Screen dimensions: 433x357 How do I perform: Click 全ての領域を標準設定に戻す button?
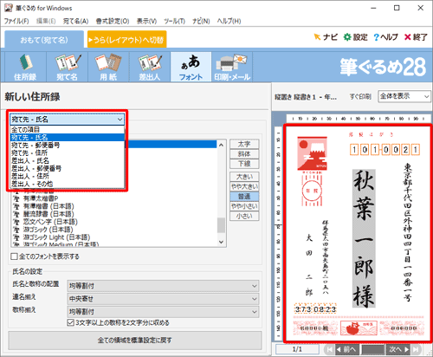click(x=135, y=341)
